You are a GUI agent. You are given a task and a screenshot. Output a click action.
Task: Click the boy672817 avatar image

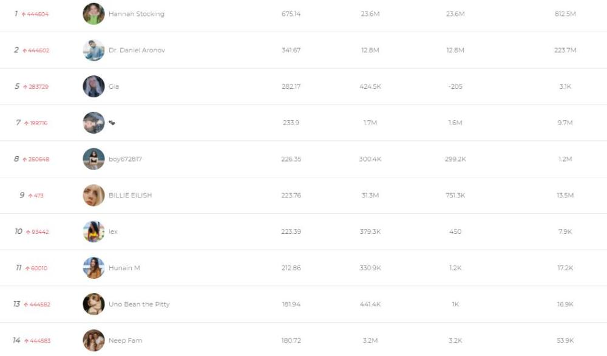[93, 159]
